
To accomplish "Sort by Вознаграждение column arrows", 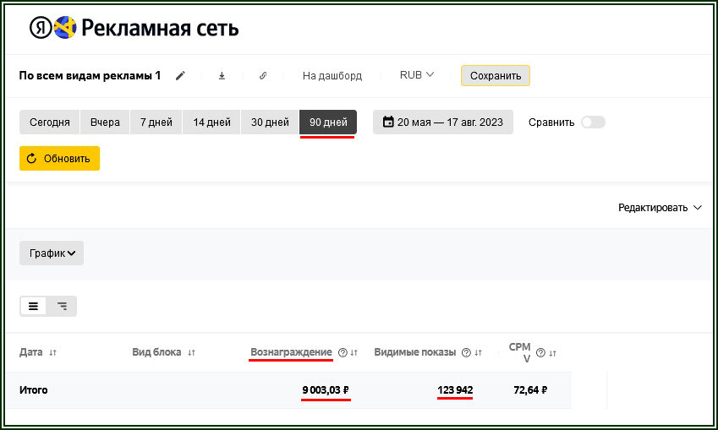I will click(354, 352).
